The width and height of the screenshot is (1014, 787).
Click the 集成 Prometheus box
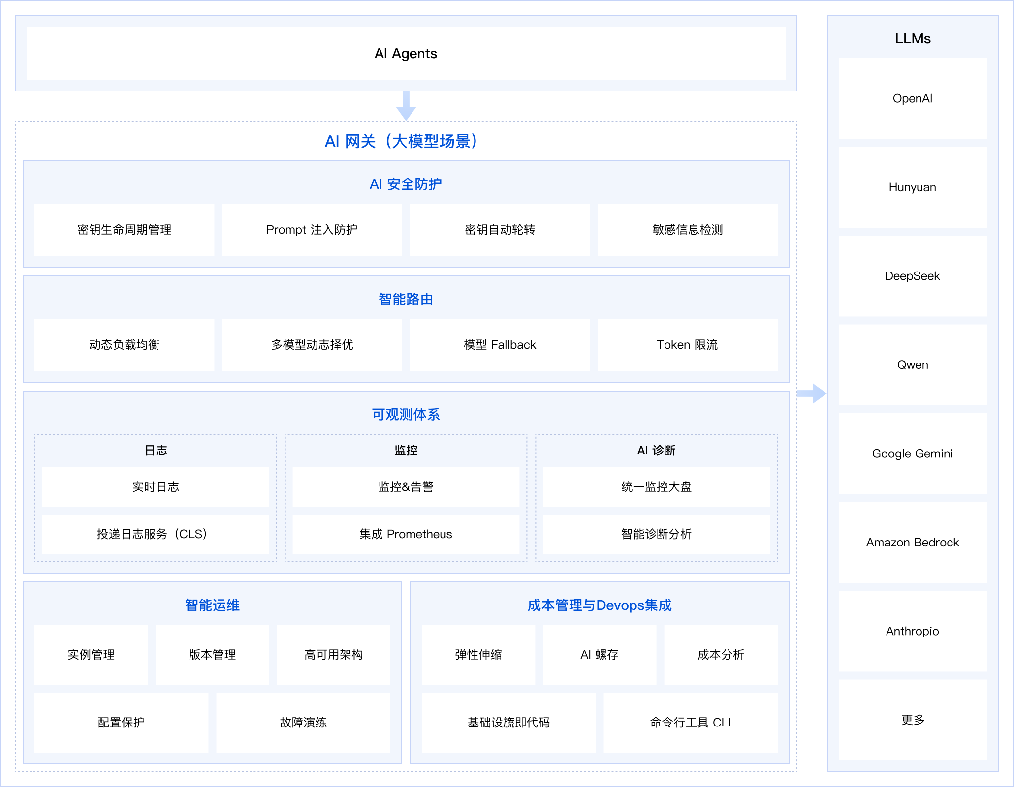[406, 534]
